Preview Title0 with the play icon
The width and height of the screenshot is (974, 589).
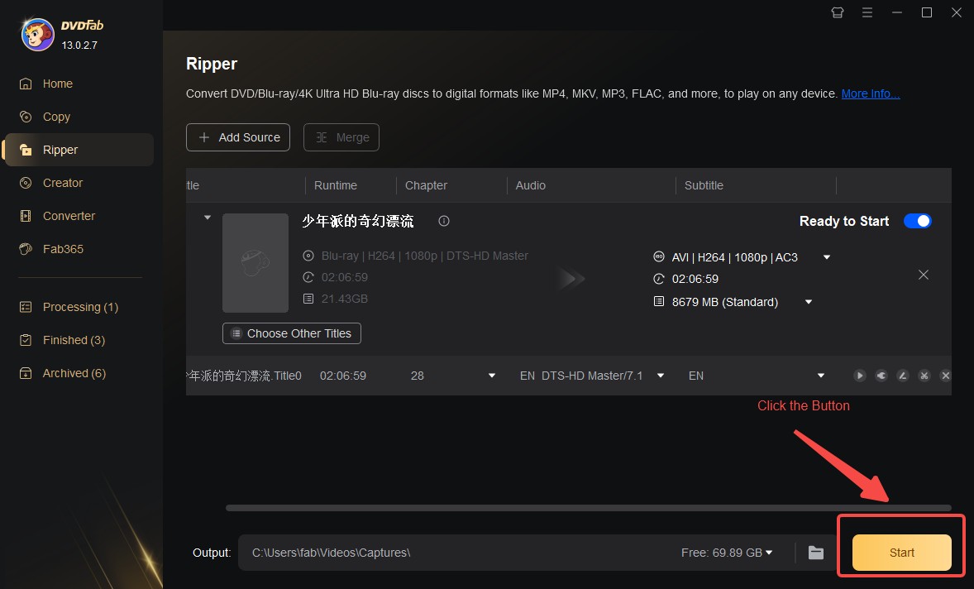click(x=860, y=376)
